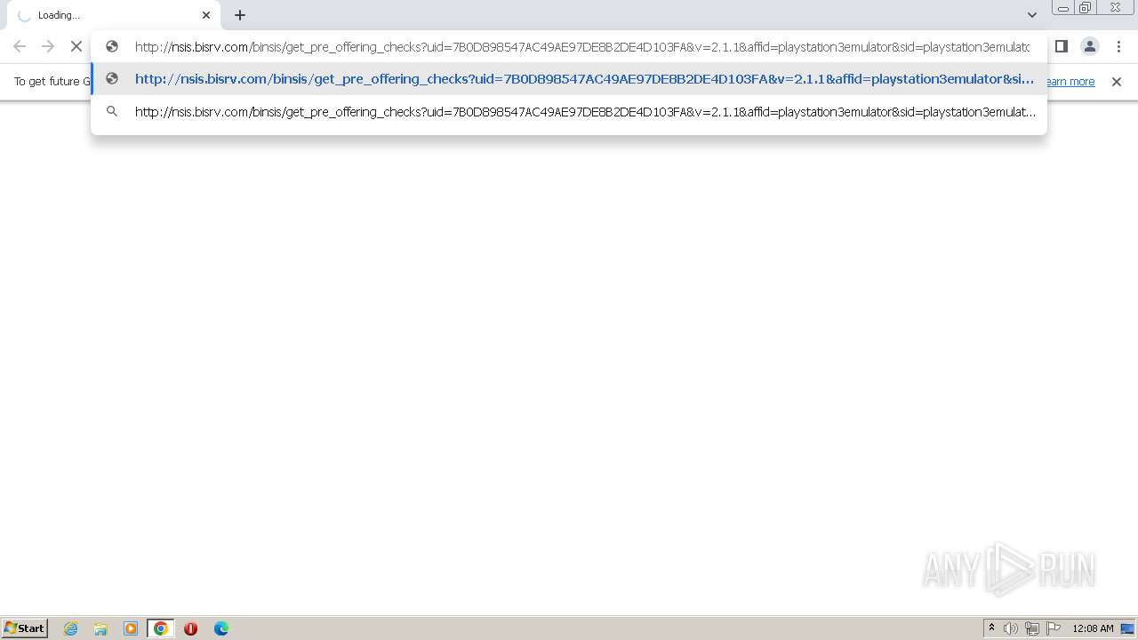Restore down the Chrome window
The width and height of the screenshot is (1138, 640).
pos(1086,8)
